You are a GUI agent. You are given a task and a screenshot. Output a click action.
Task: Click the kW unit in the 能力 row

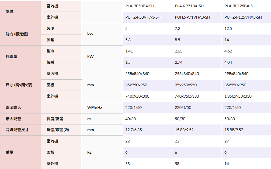tap(91, 34)
